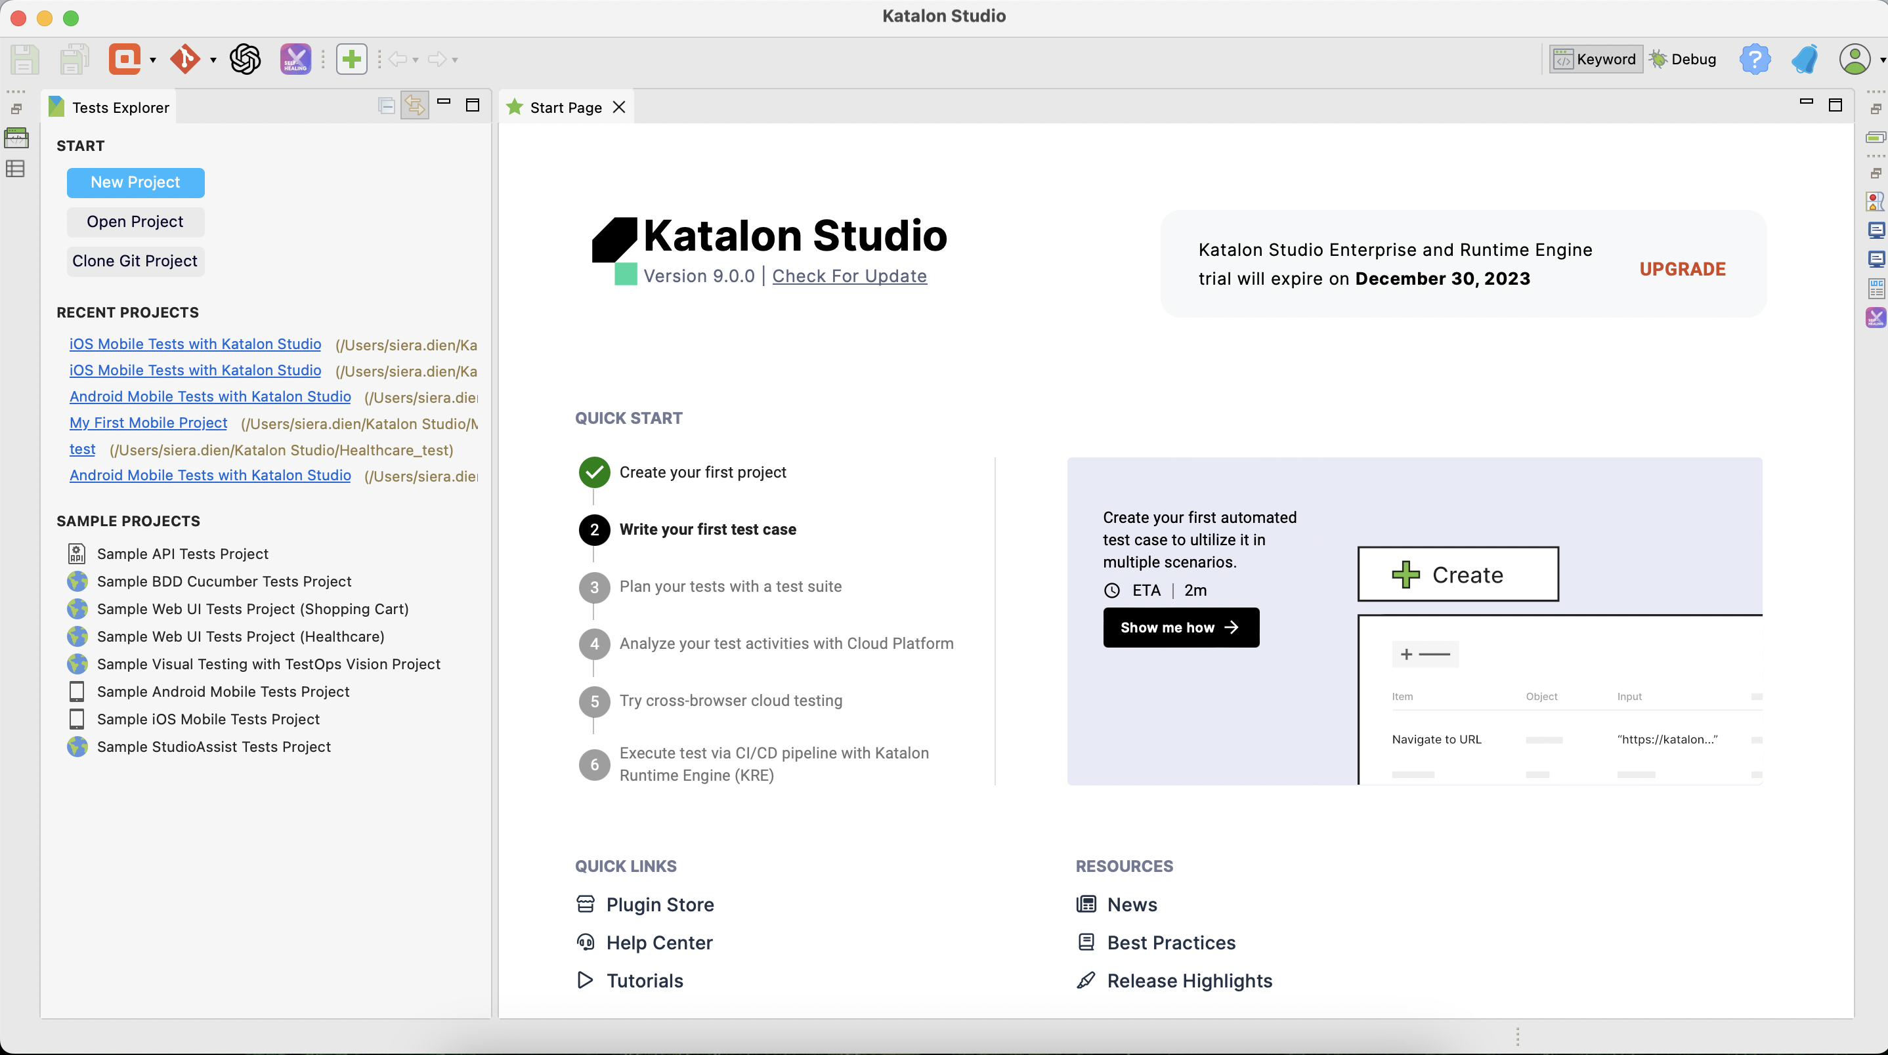Toggle Link with Editor in Tests Explorer

[x=415, y=106]
